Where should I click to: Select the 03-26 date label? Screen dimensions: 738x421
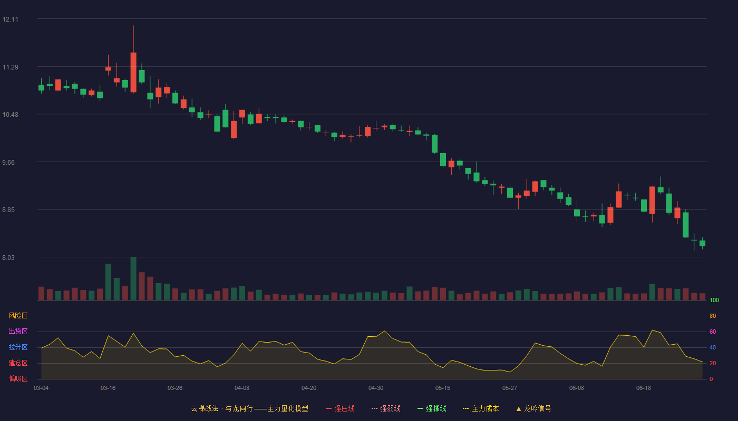coord(175,388)
